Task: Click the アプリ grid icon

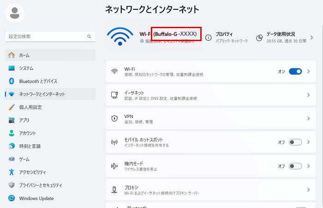Action: [12, 120]
